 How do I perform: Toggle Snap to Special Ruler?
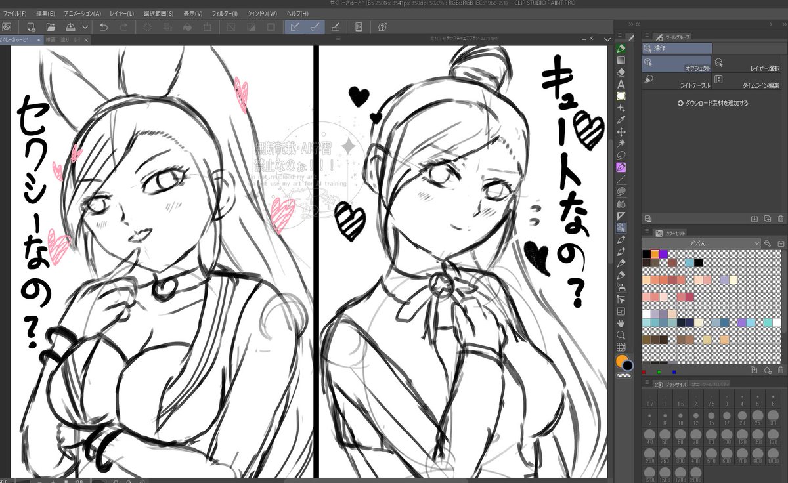pyautogui.click(x=315, y=28)
